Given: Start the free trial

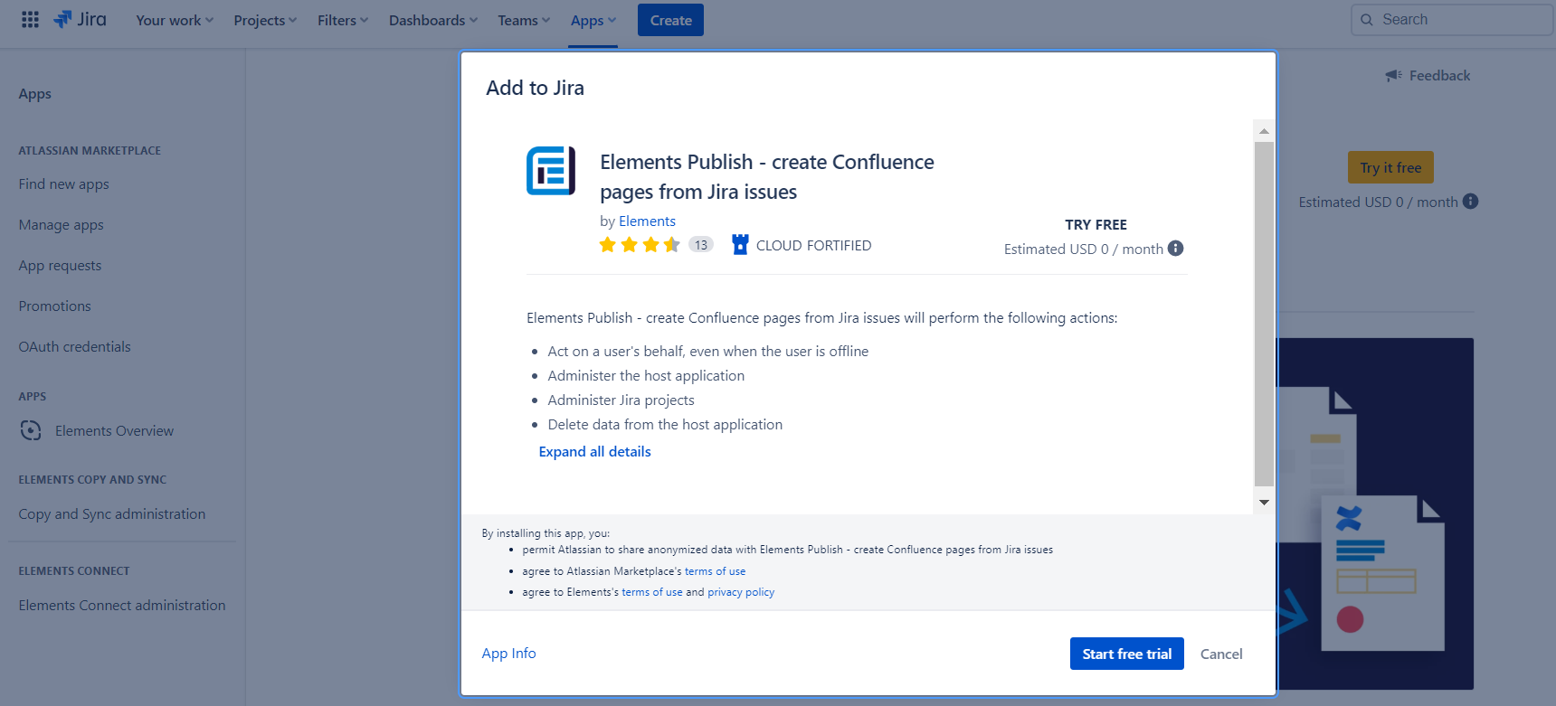Looking at the screenshot, I should pyautogui.click(x=1126, y=654).
